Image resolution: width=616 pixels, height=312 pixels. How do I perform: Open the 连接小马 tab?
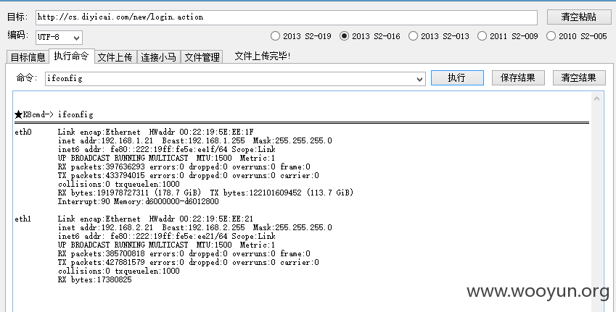pos(159,57)
